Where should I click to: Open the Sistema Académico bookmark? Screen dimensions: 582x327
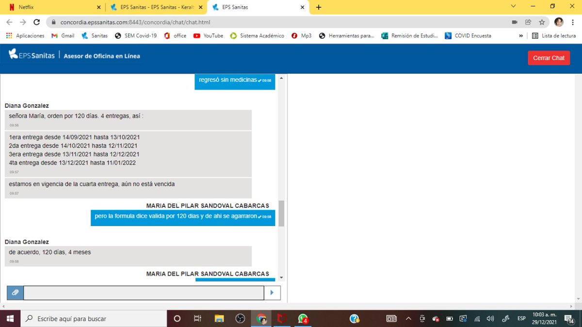click(x=257, y=35)
